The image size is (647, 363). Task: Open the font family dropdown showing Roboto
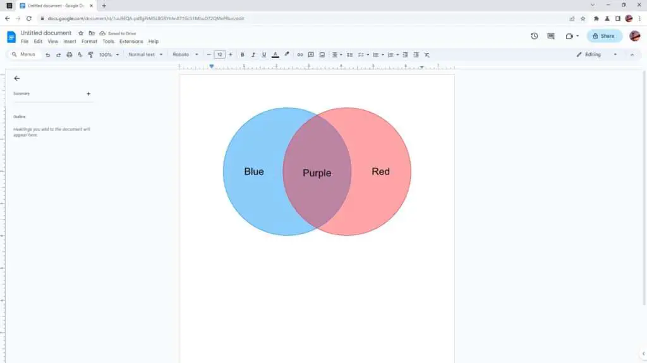point(184,55)
